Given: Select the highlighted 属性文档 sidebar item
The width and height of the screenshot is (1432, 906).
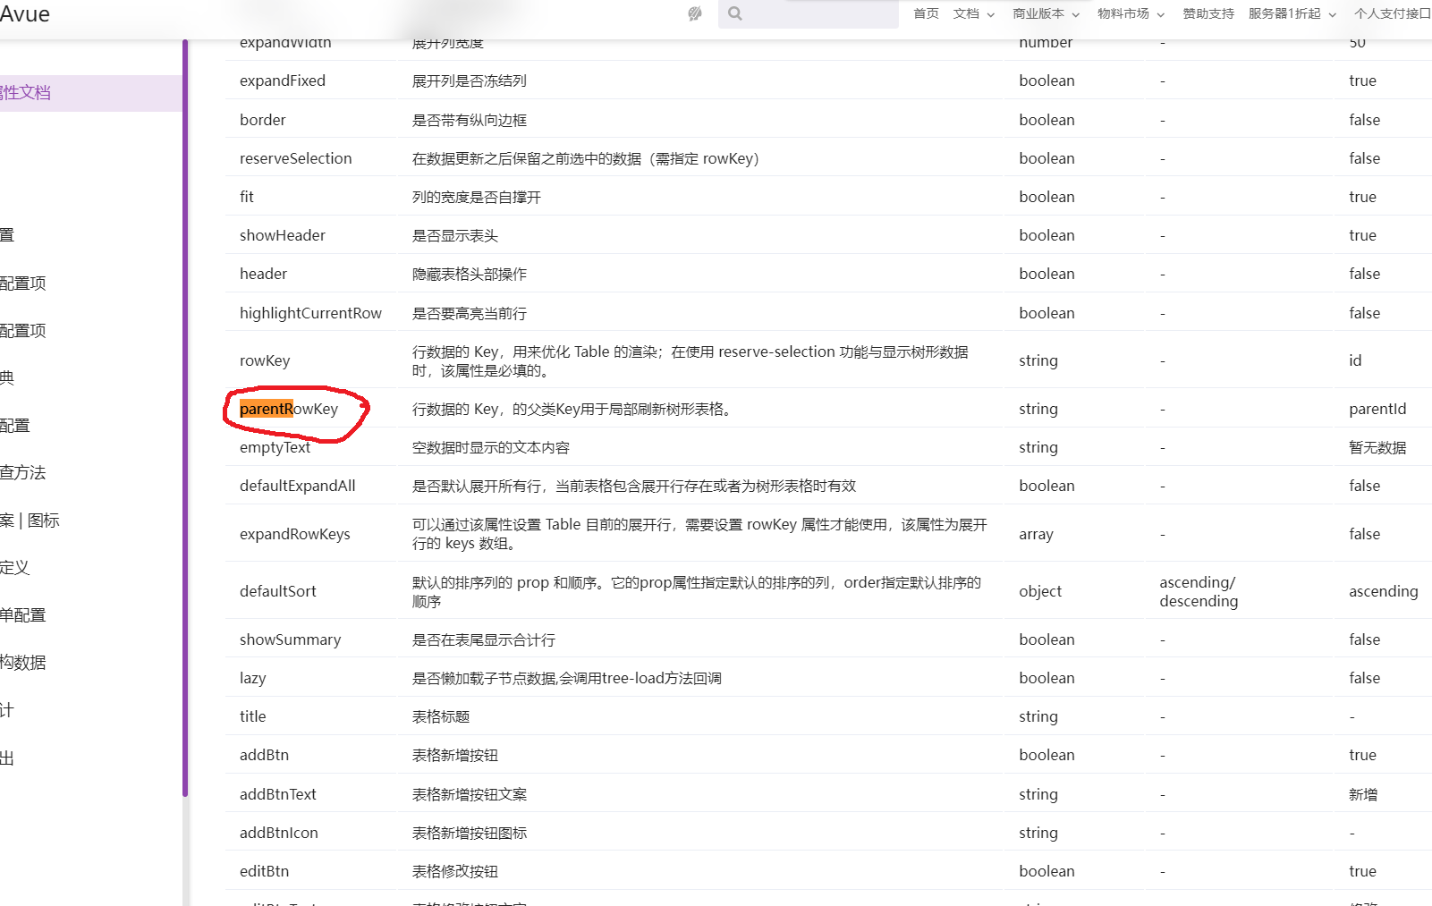Looking at the screenshot, I should click(x=22, y=92).
